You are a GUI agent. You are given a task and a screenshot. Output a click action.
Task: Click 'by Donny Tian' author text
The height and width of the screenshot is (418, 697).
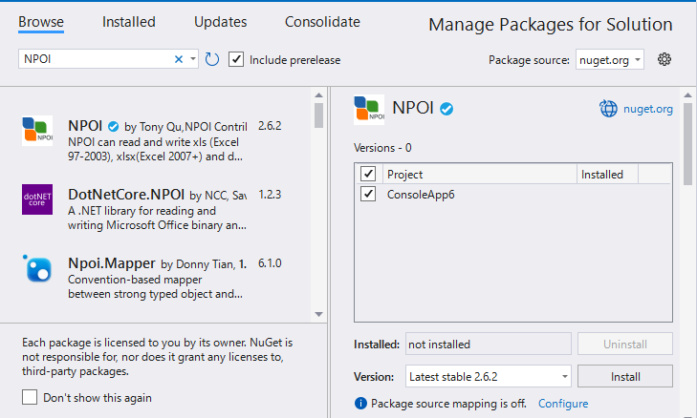point(197,264)
